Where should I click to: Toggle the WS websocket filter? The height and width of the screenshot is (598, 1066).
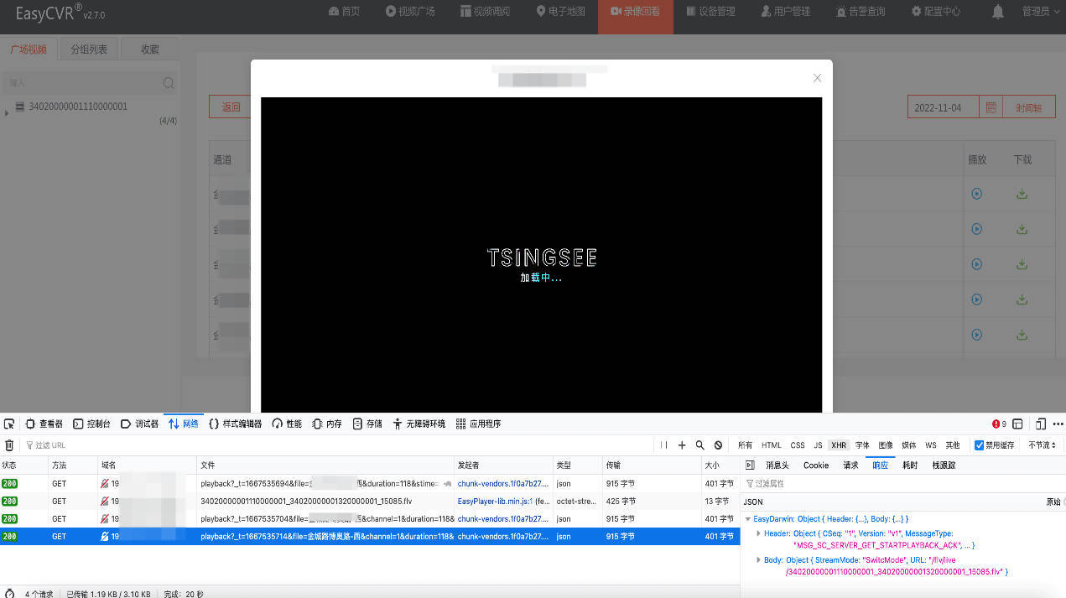(931, 445)
